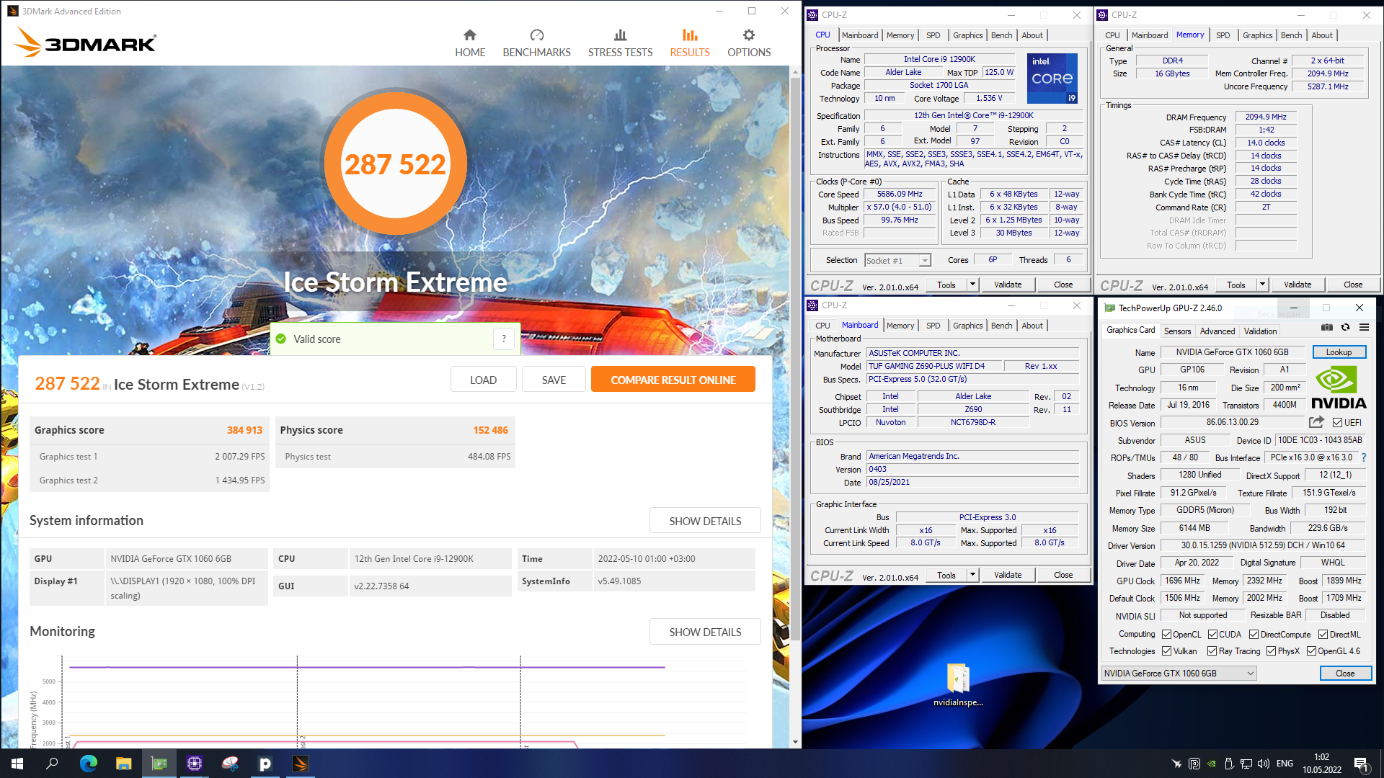Screen dimensions: 1384x778
Task: Click ENG language indicator
Action: 1285,764
